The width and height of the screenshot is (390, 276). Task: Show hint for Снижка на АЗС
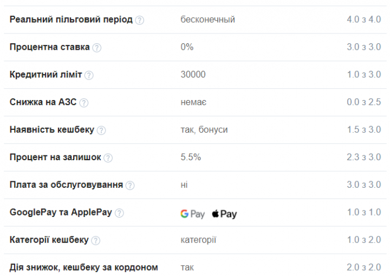click(x=84, y=103)
